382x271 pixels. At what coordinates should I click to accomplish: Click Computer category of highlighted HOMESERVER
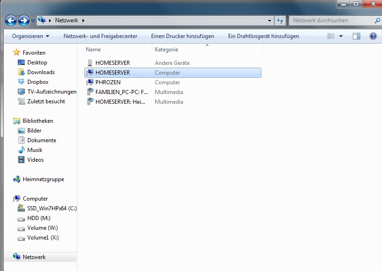(x=167, y=73)
